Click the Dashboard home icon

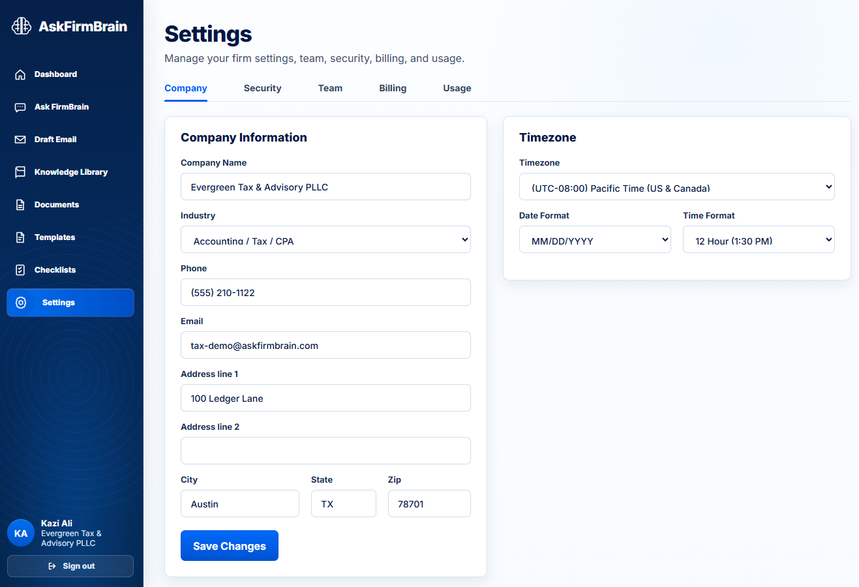20,74
